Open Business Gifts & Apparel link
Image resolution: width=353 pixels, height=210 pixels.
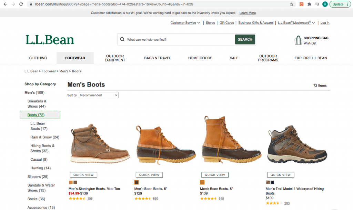(256, 23)
